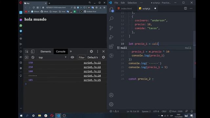This screenshot has height=118, width=210.
Task: Split the editor to the right
Action: click(185, 9)
